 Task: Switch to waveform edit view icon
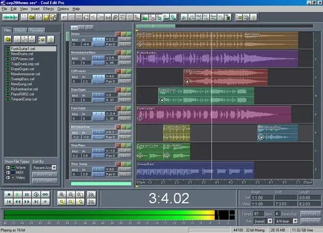(10, 17)
